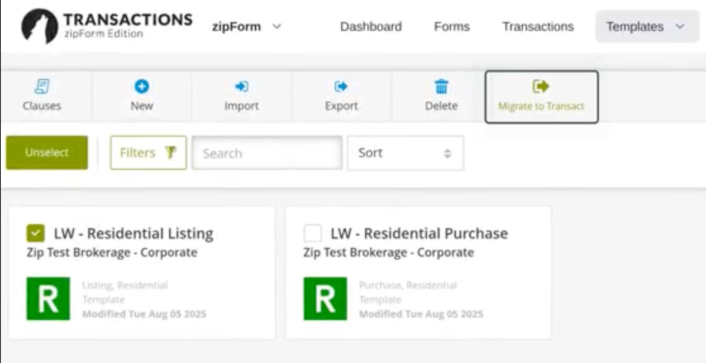Click the funnel icon in Filters

(x=170, y=152)
